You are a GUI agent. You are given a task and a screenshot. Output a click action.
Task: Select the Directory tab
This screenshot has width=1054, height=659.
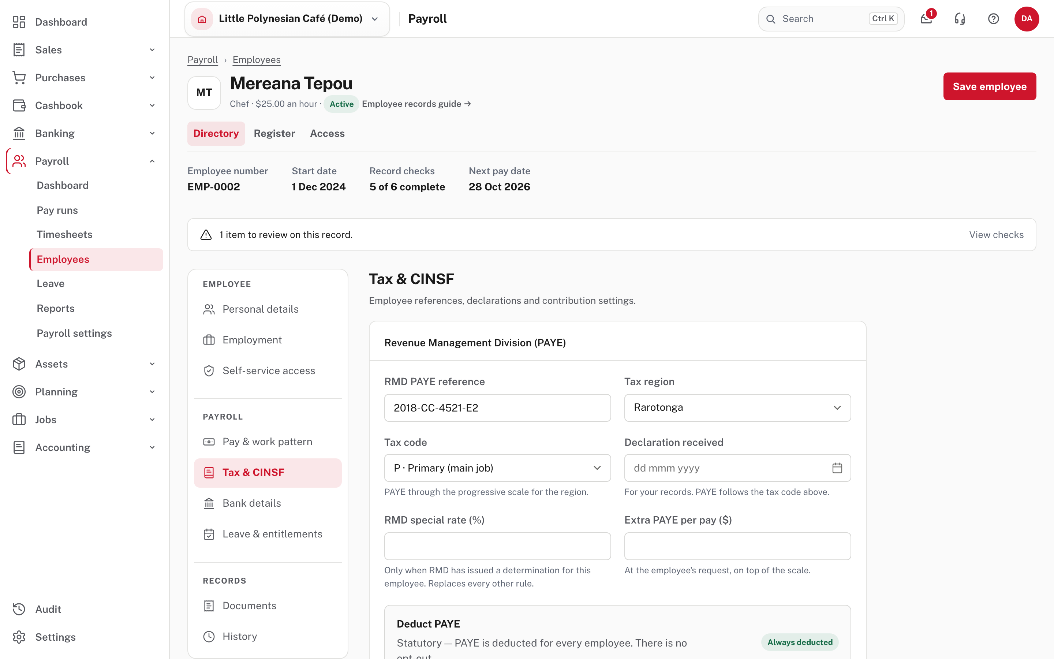coord(216,133)
